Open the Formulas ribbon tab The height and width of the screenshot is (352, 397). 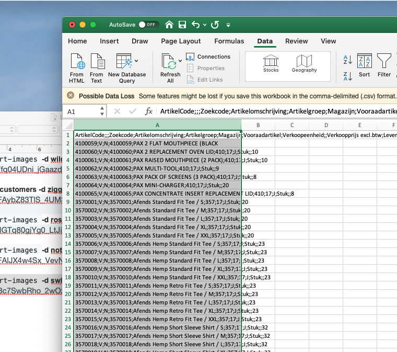(x=229, y=41)
